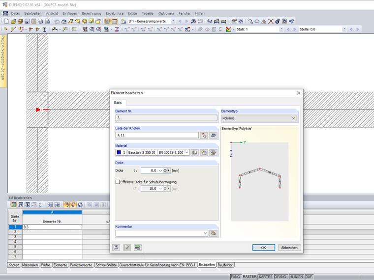Click the 0.00 units settings icon in dialog
This screenshot has height=280, width=374.
[138, 248]
